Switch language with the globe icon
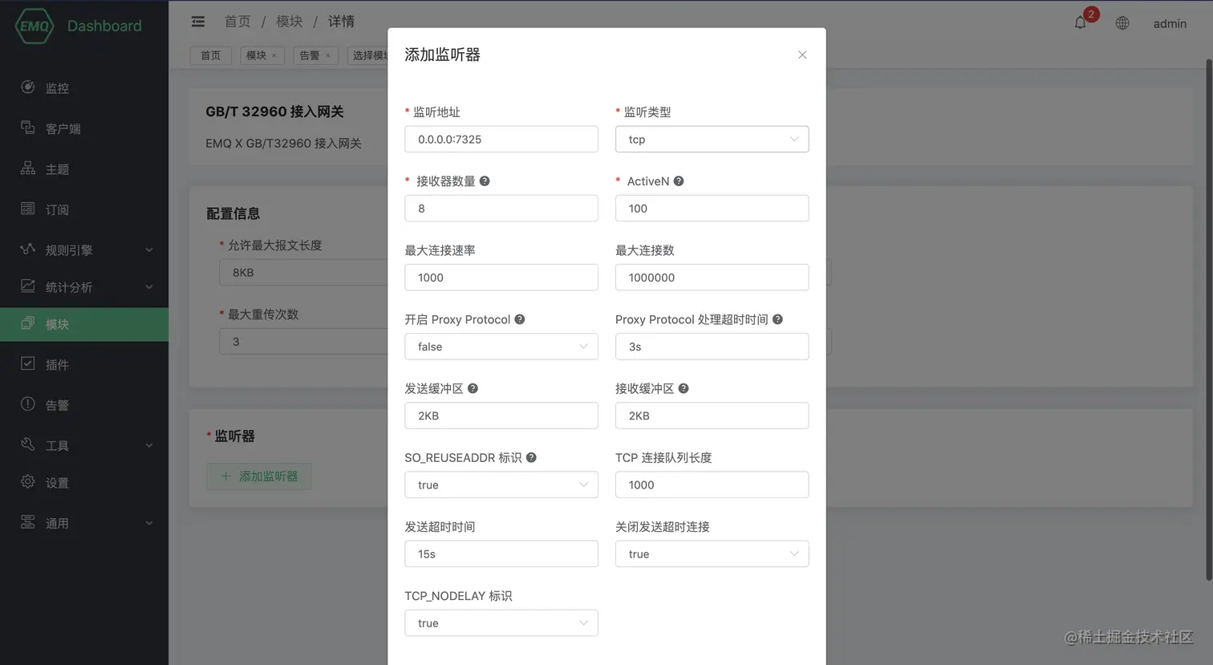 [1122, 23]
